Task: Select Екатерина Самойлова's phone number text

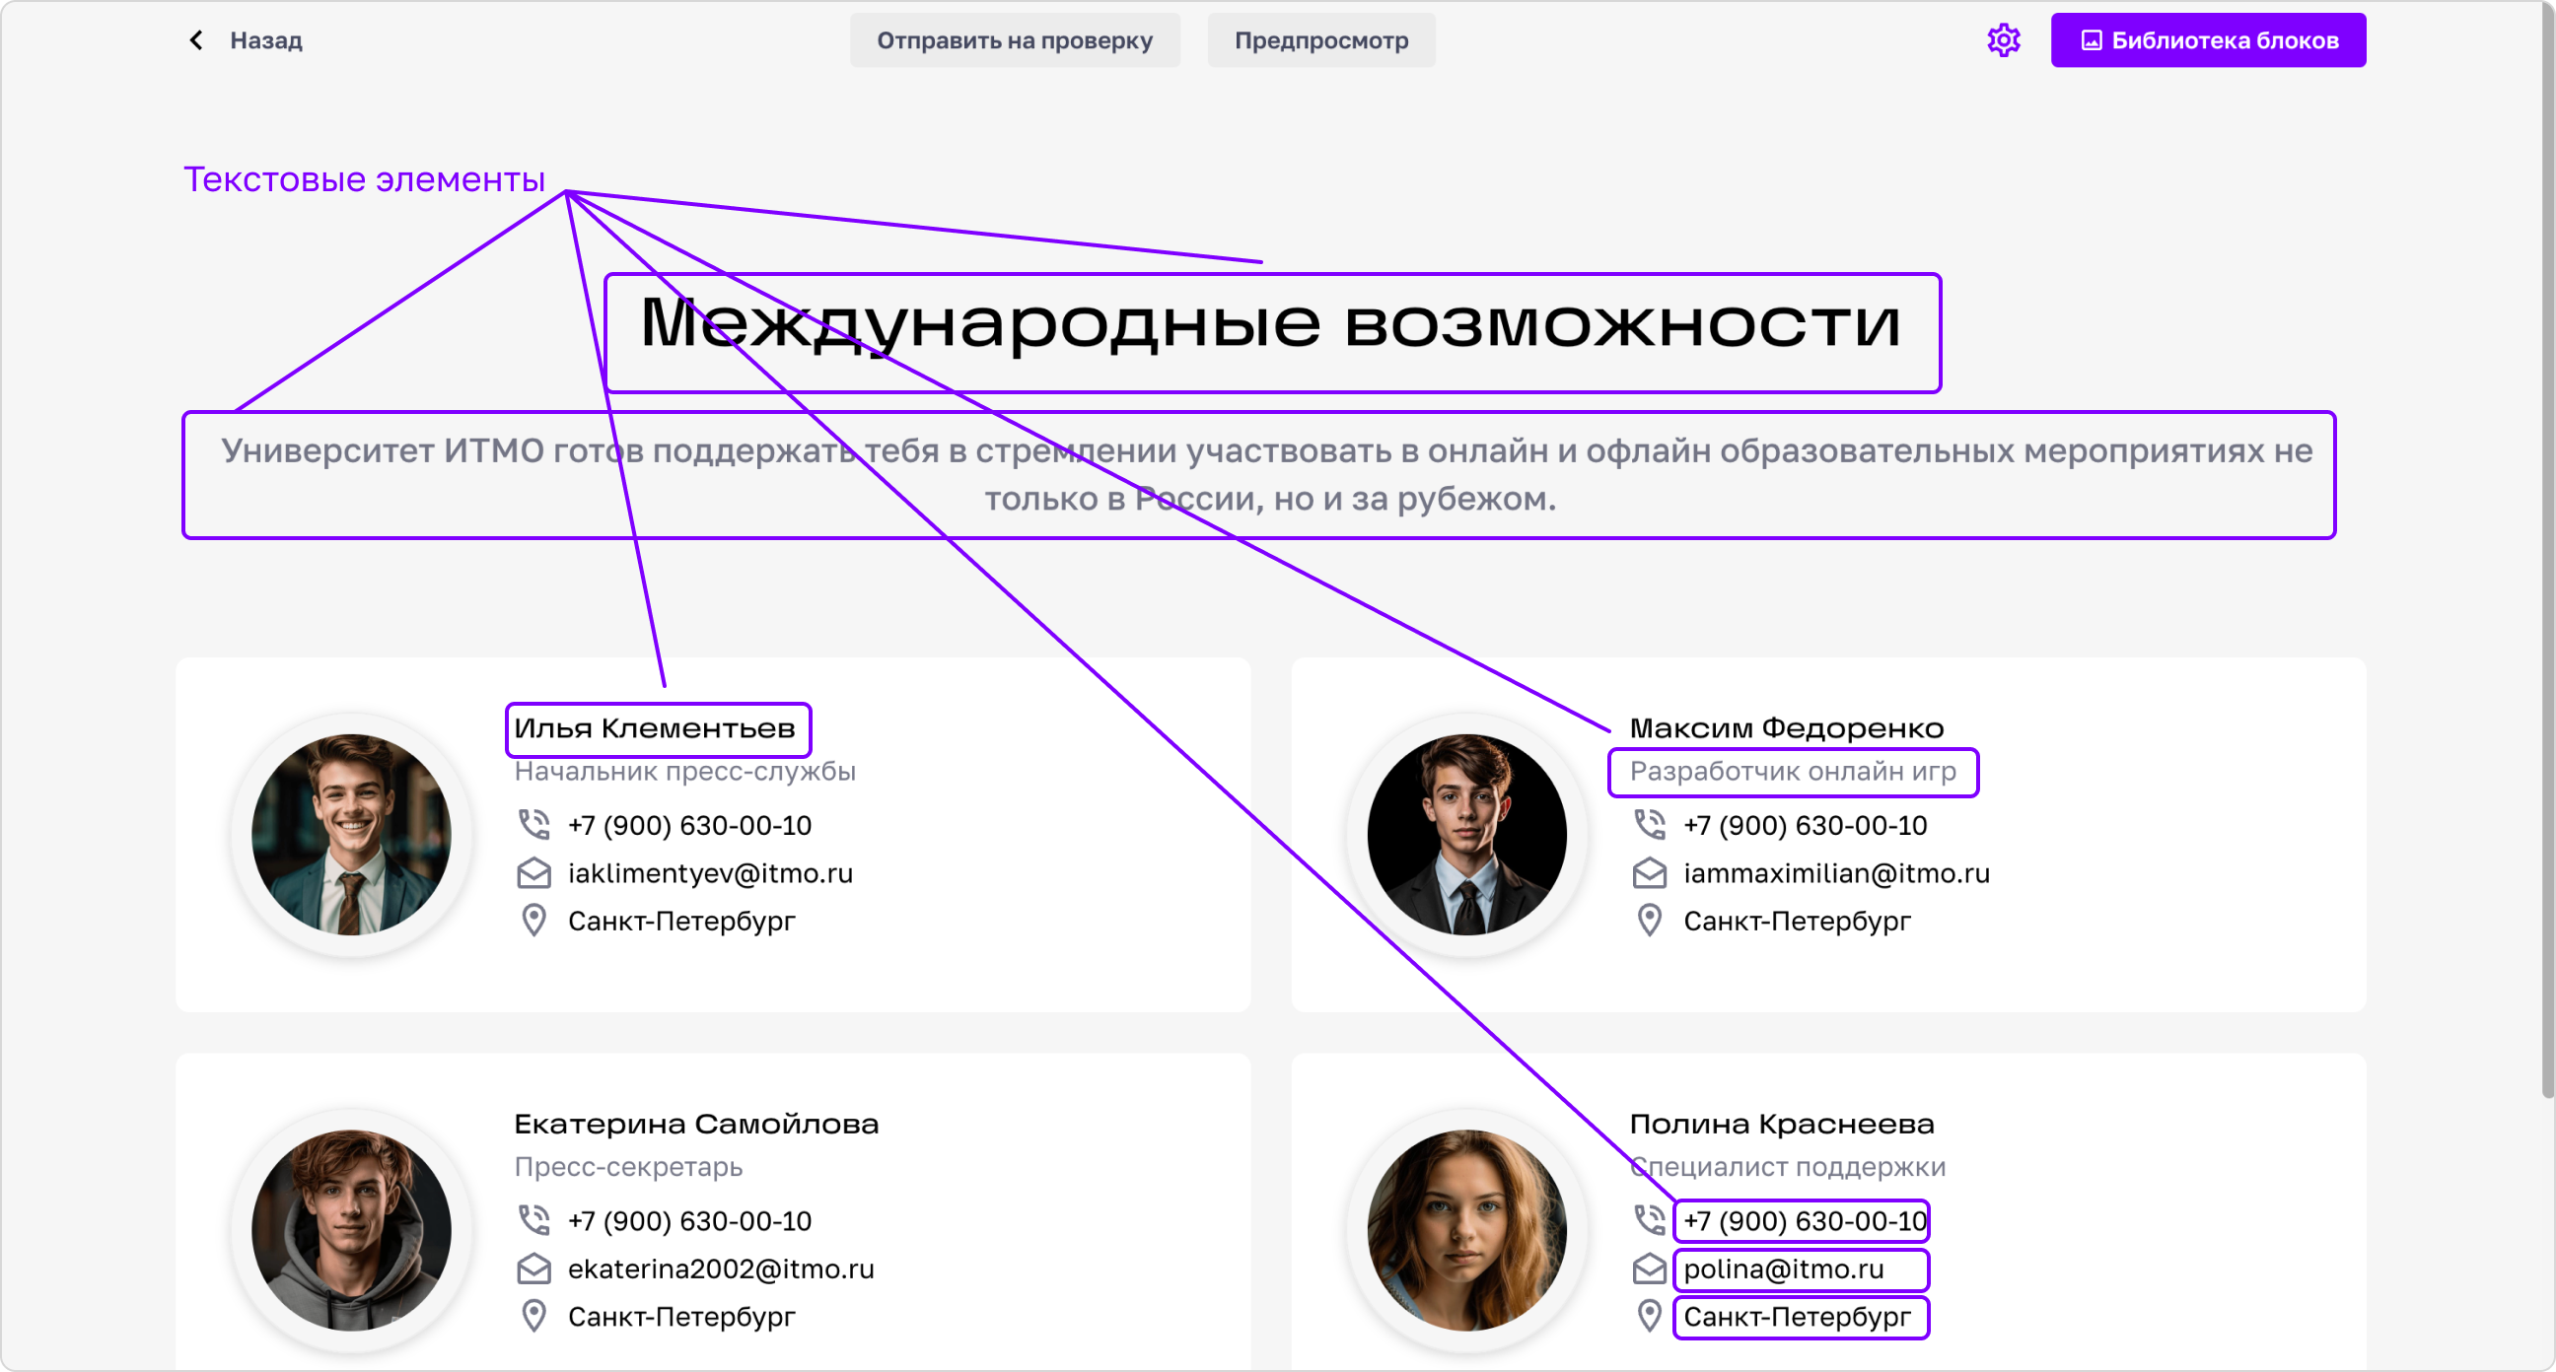Action: coord(689,1221)
